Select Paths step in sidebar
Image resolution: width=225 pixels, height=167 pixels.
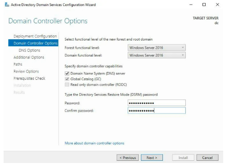coord(18,64)
